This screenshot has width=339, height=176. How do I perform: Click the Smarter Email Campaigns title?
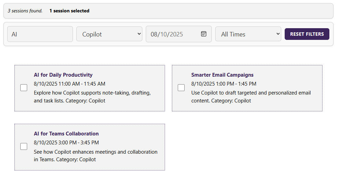(222, 75)
